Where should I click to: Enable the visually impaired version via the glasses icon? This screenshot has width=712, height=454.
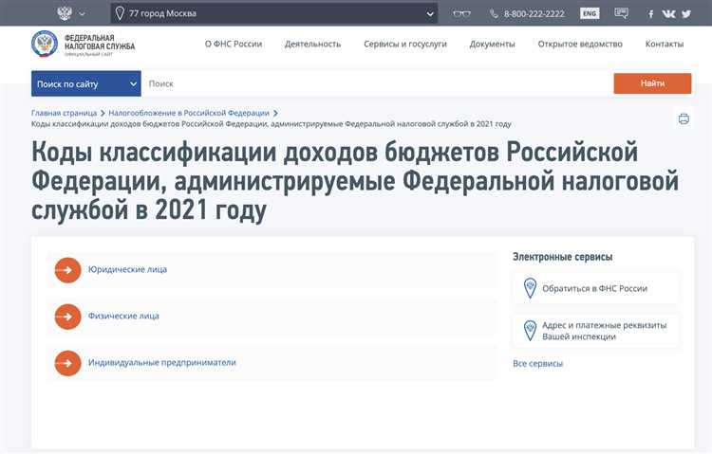point(461,13)
